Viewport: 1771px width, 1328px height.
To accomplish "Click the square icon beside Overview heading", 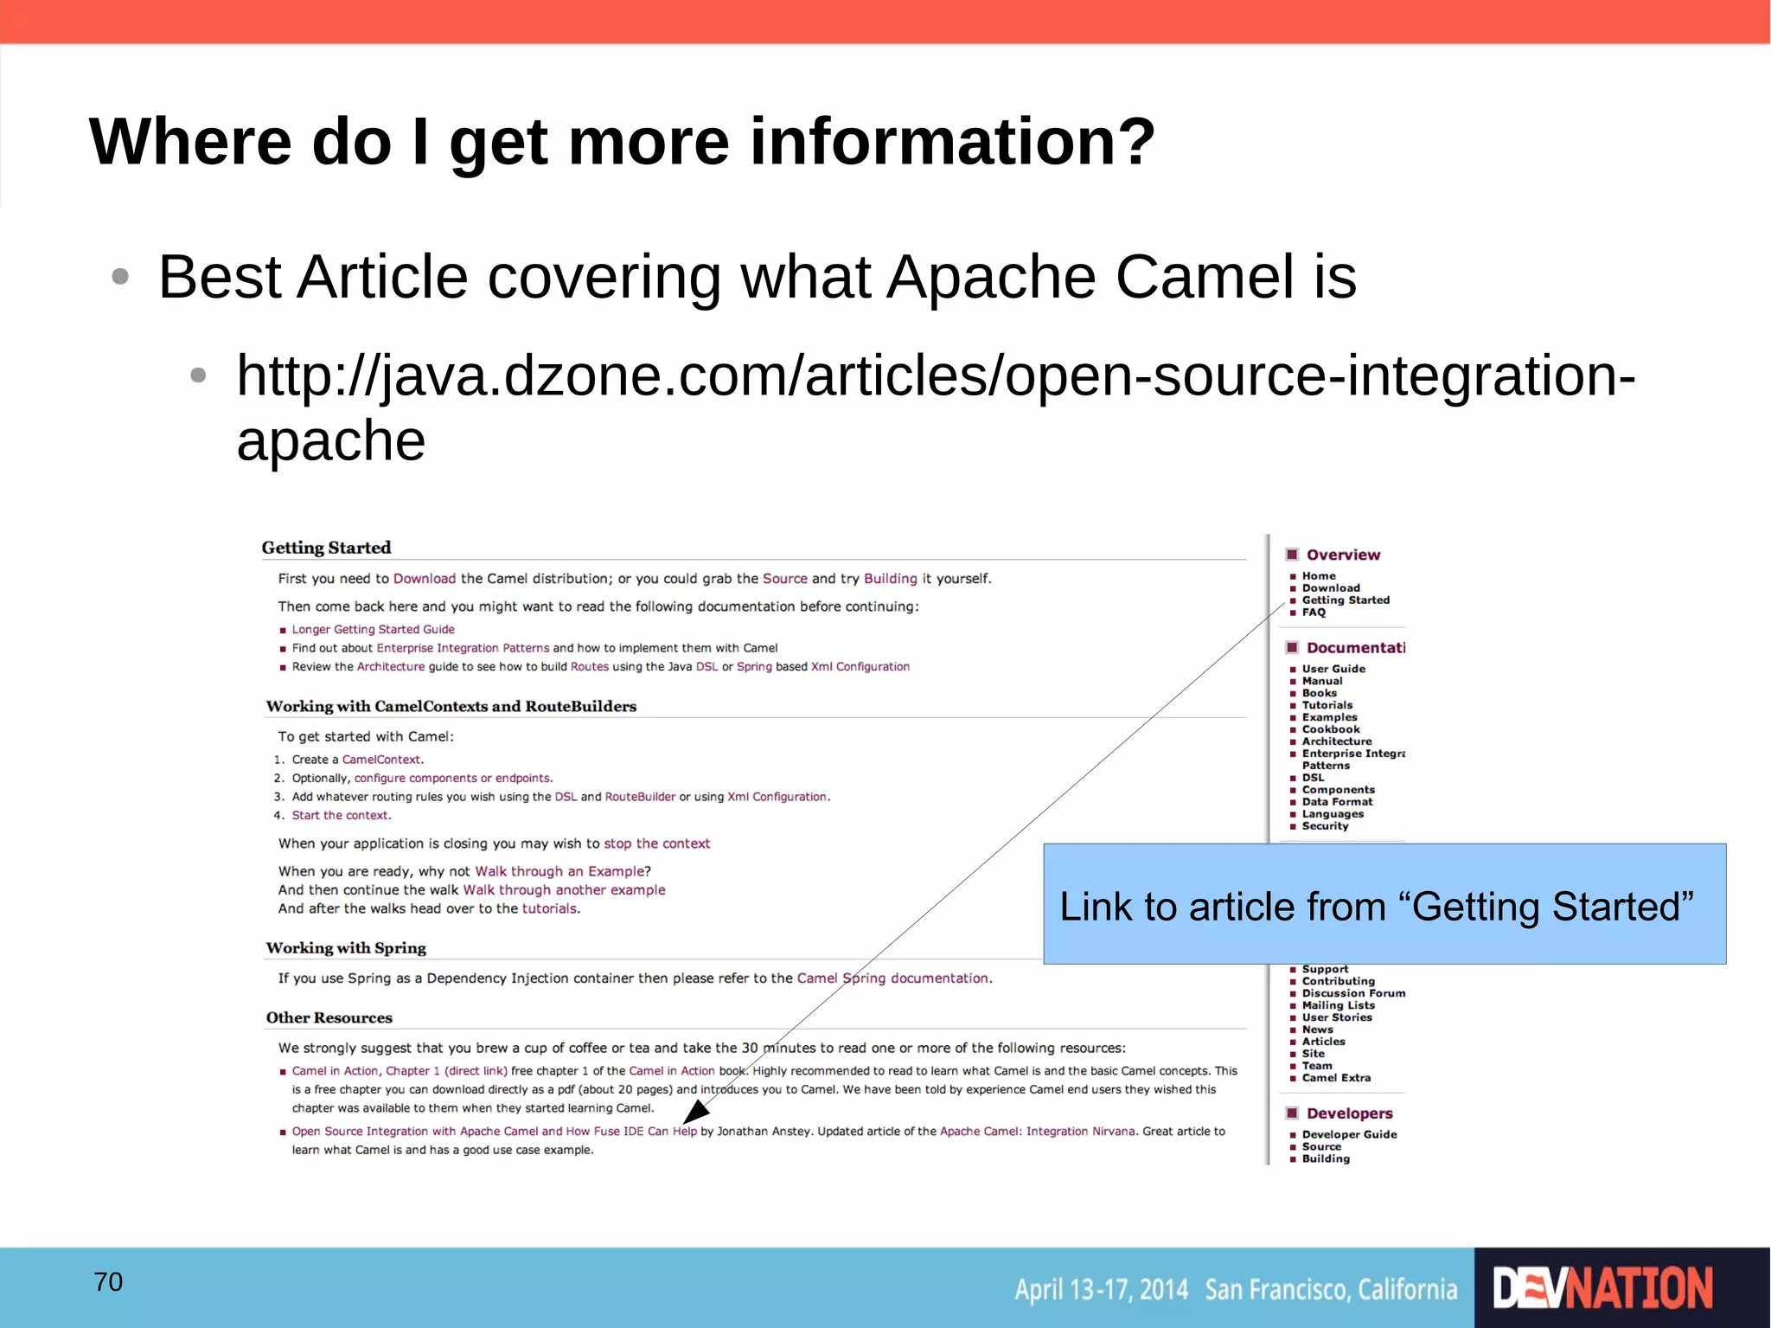I will coord(1292,555).
